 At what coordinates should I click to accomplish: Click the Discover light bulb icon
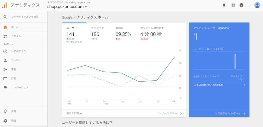[x=5, y=111]
